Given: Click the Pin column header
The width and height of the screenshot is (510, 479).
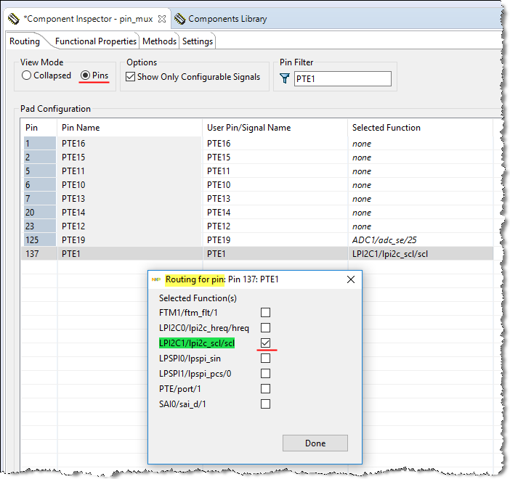Looking at the screenshot, I should tap(39, 128).
